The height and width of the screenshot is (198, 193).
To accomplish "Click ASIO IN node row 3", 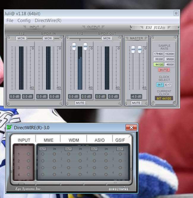I will (x=106, y=168).
